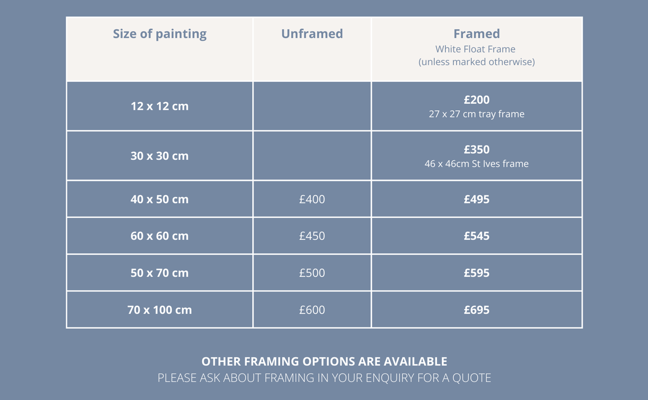Click the £500 unframed price
Image resolution: width=648 pixels, height=400 pixels.
[312, 273]
